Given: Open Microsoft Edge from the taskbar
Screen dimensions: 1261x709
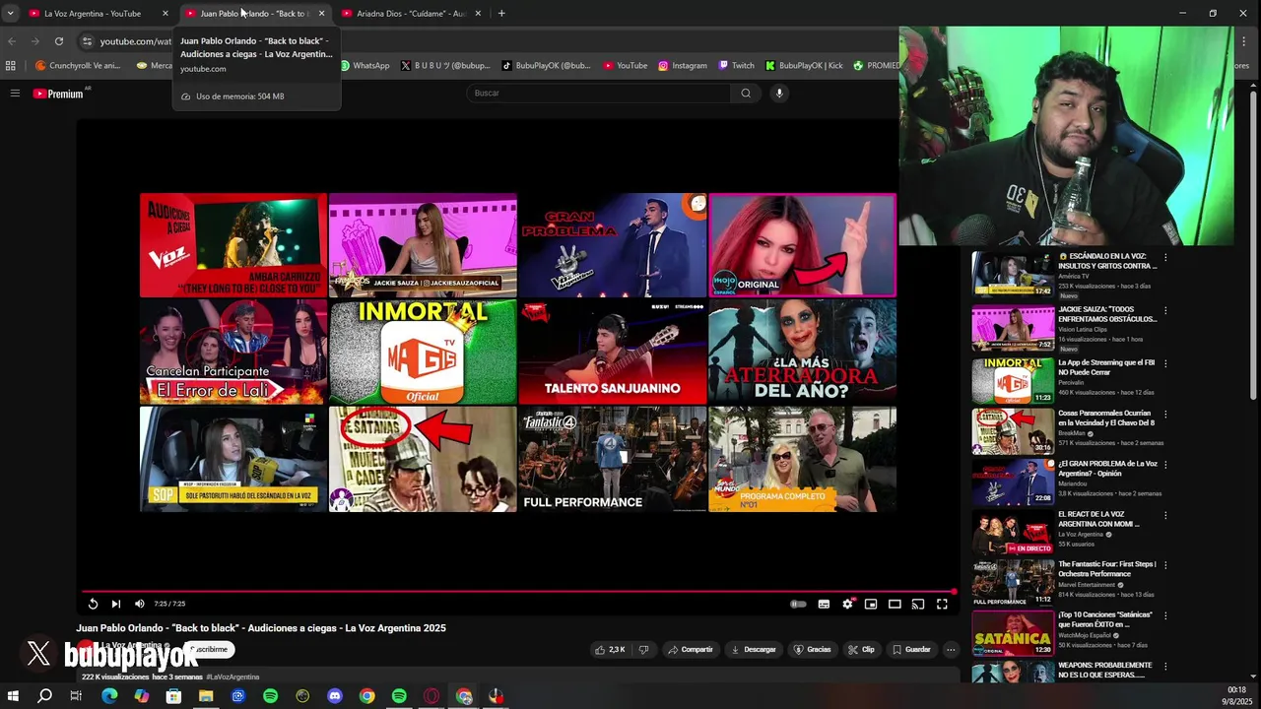Looking at the screenshot, I should pyautogui.click(x=109, y=696).
